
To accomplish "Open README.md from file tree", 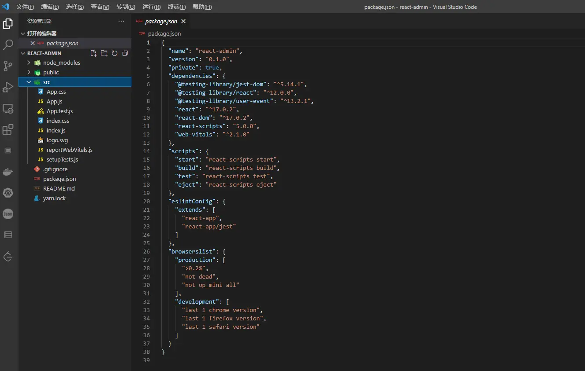I will (x=59, y=189).
